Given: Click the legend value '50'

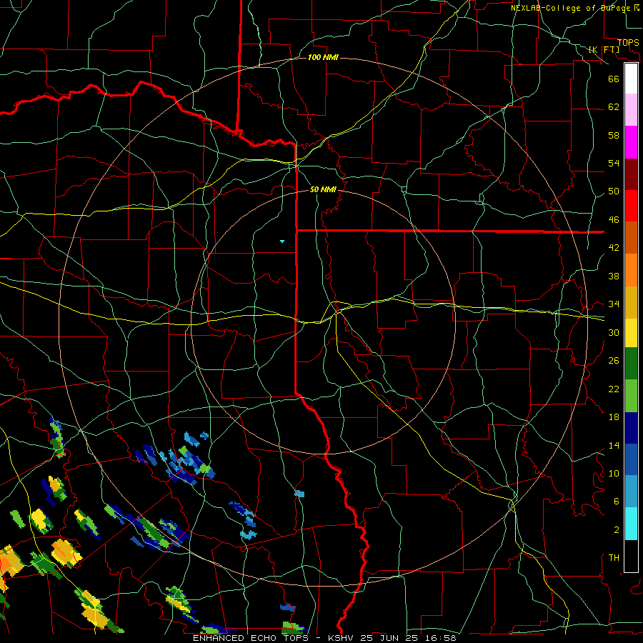Looking at the screenshot, I should 614,191.
